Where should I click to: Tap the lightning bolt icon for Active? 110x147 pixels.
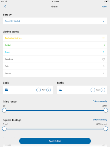pos(104,45)
